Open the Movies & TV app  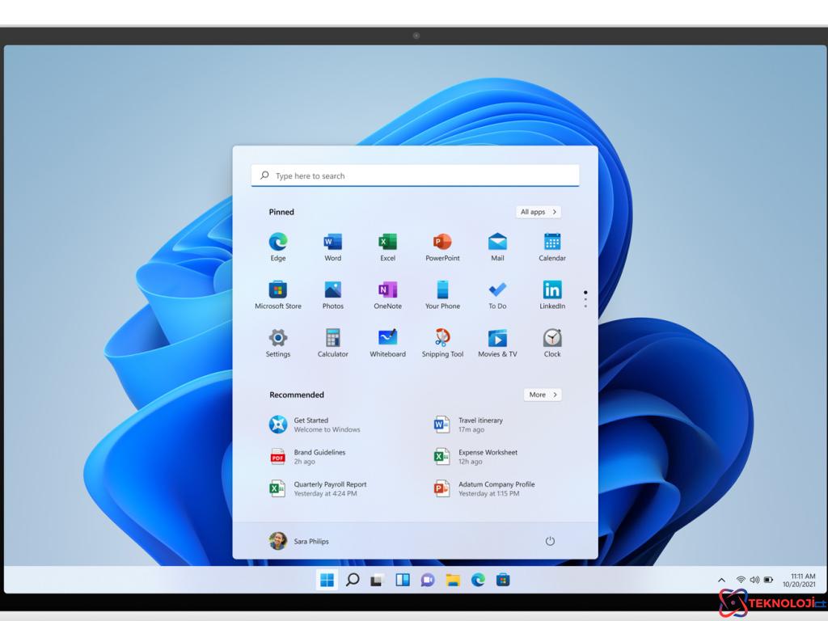click(497, 337)
